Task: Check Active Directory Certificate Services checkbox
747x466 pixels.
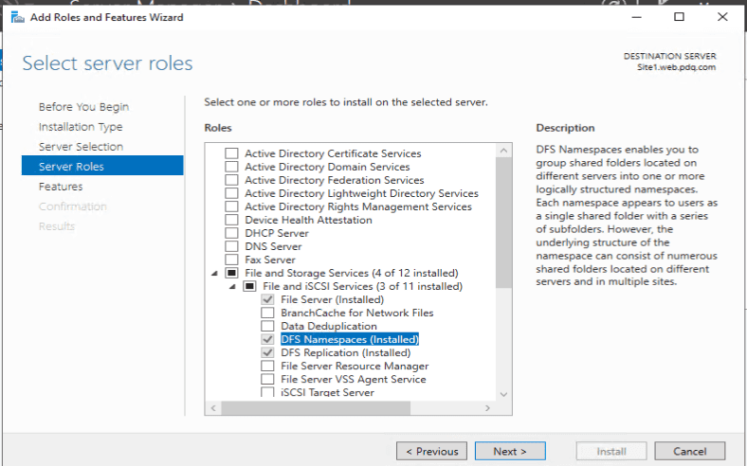Action: point(231,153)
